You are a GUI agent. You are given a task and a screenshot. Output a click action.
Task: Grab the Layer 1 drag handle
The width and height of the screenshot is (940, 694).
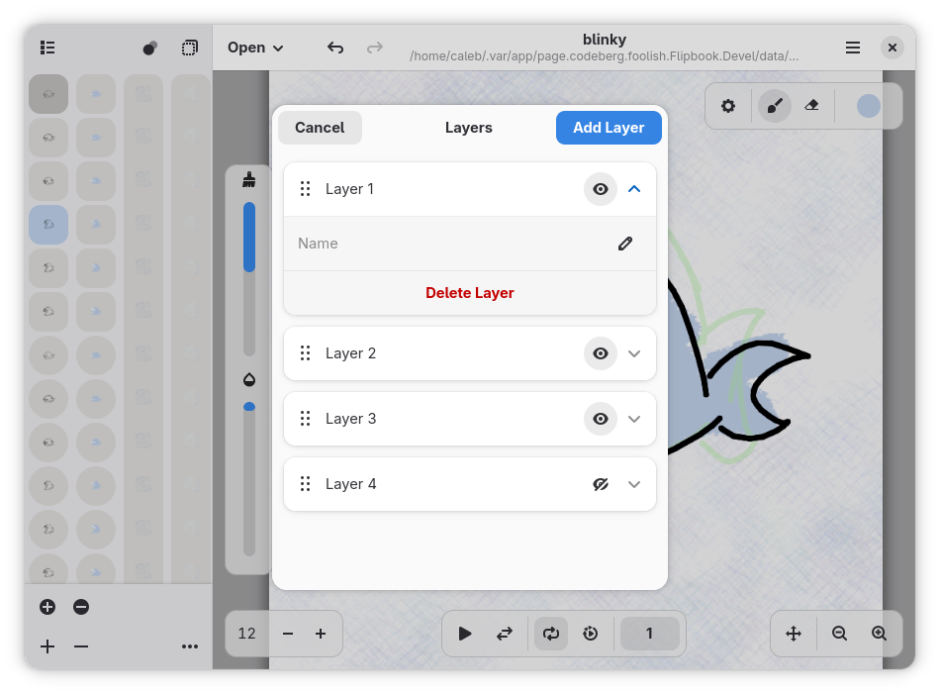(x=305, y=189)
